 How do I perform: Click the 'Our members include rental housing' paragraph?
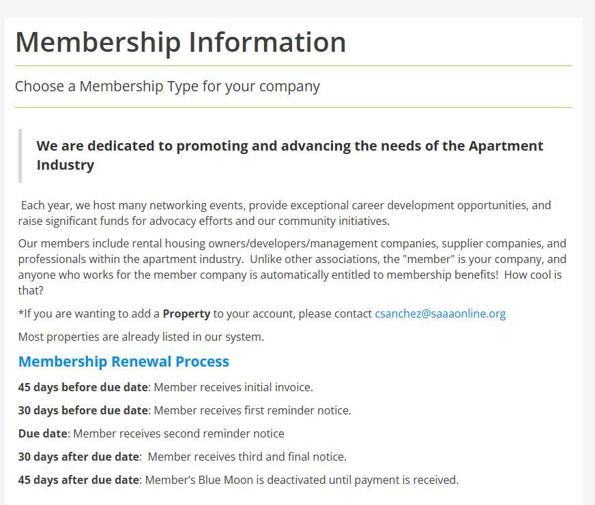292,267
